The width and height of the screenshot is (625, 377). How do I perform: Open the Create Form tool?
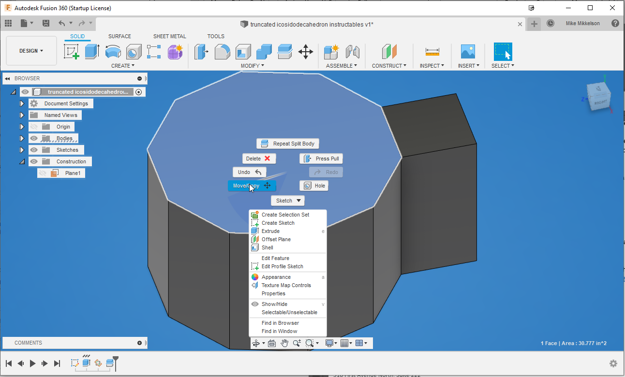[175, 52]
